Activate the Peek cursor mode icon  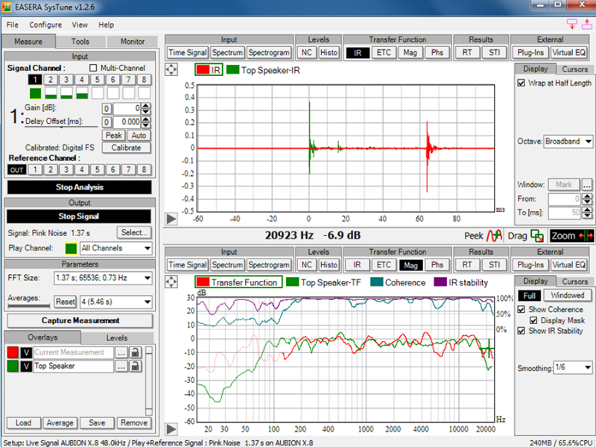point(495,235)
